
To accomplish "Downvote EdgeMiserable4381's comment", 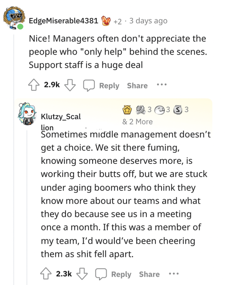I will click(x=69, y=86).
